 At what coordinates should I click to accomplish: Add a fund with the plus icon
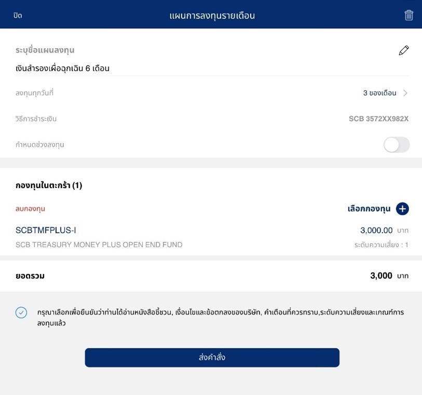[x=402, y=209]
